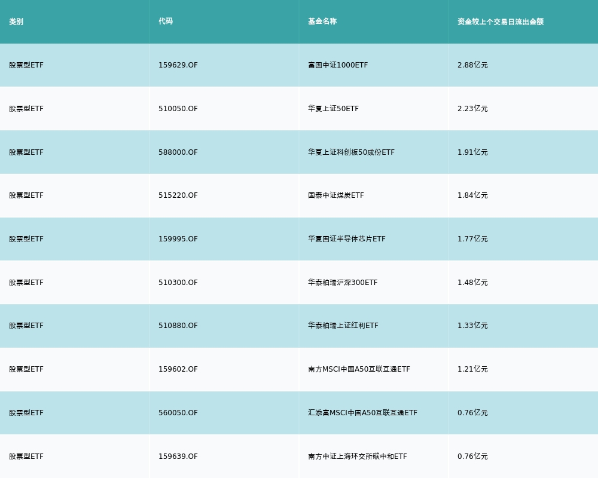Image resolution: width=598 pixels, height=478 pixels.
Task: Click 股票型ETF in the 510880.OF row
Action: pyautogui.click(x=26, y=326)
